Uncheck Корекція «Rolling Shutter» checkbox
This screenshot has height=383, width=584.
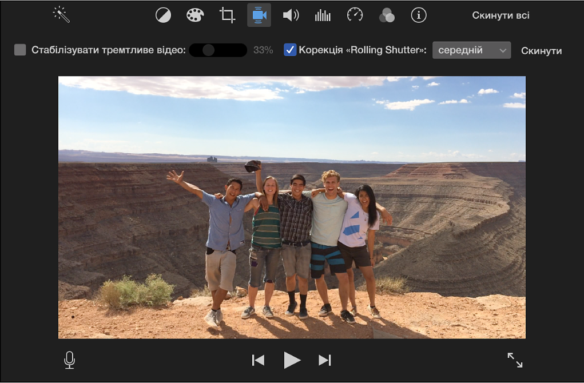[290, 50]
